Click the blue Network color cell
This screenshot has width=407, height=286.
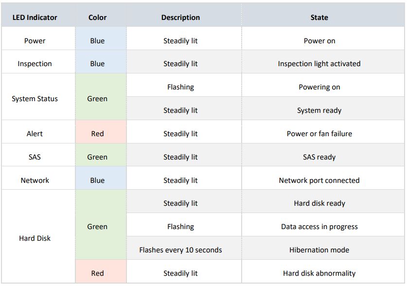(97, 180)
